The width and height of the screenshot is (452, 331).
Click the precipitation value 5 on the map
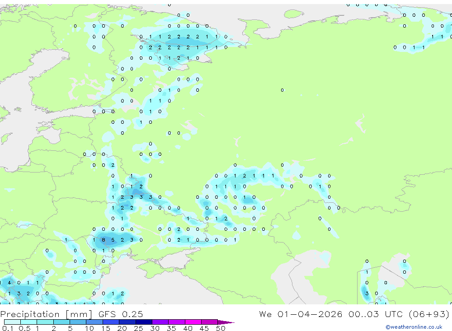pos(113,240)
